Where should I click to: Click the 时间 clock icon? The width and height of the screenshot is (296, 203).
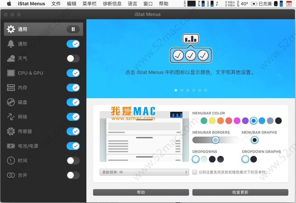[11, 161]
